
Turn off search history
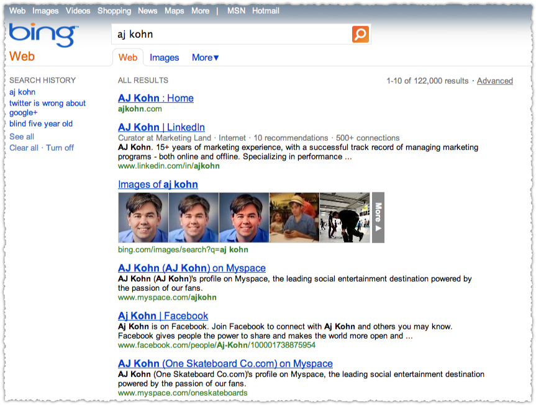(60, 148)
